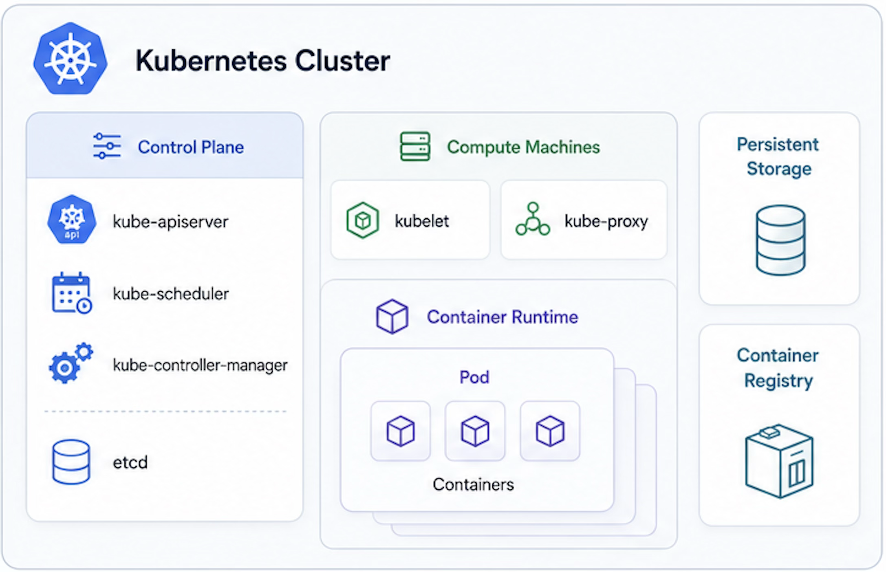
Task: Click the kube-scheduler calendar icon
Action: pos(72,293)
